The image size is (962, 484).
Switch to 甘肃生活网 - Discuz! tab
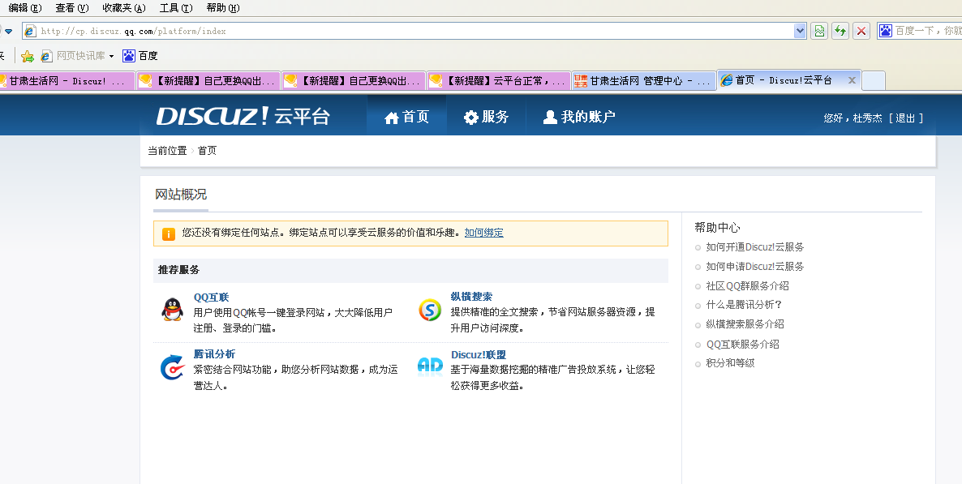point(67,81)
